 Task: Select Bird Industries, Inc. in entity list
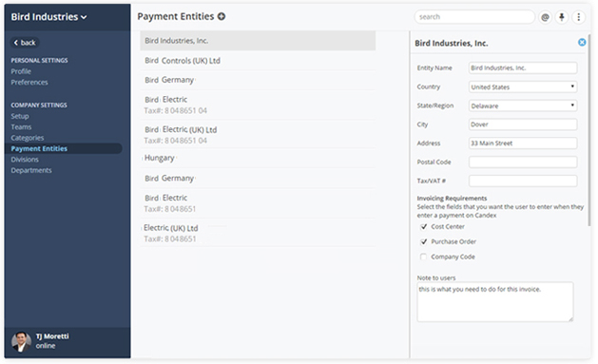(258, 41)
